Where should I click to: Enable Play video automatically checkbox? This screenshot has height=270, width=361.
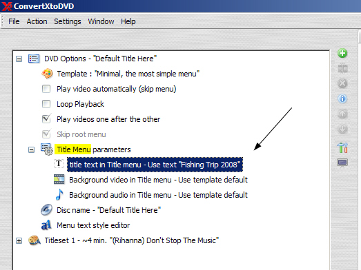click(x=46, y=89)
